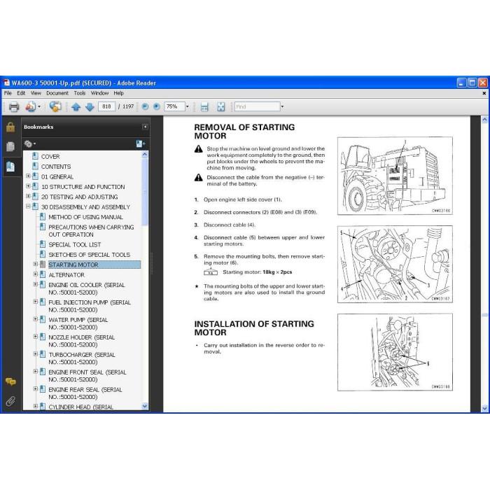Click the COVER bookmark page icon
Screen dimensions: 490x490
tap(36, 156)
